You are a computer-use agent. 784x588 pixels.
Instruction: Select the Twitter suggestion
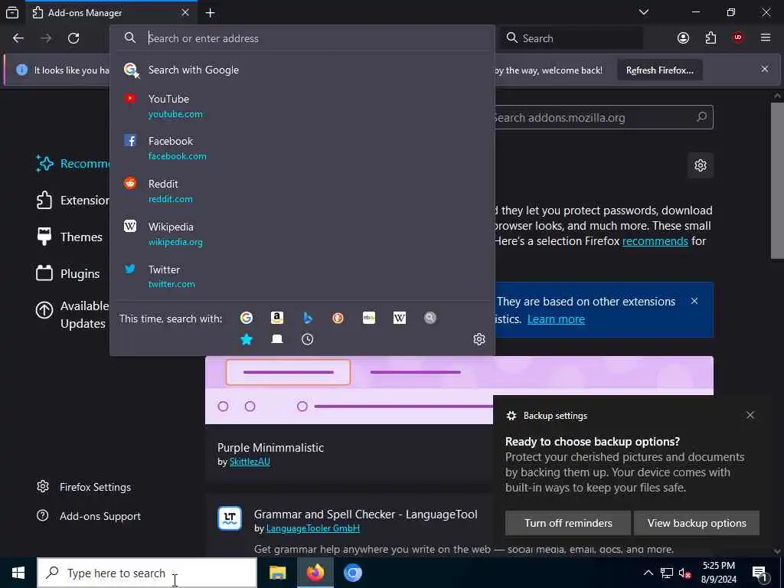pos(302,276)
